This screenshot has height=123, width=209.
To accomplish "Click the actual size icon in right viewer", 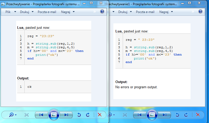I will pos(125,115).
